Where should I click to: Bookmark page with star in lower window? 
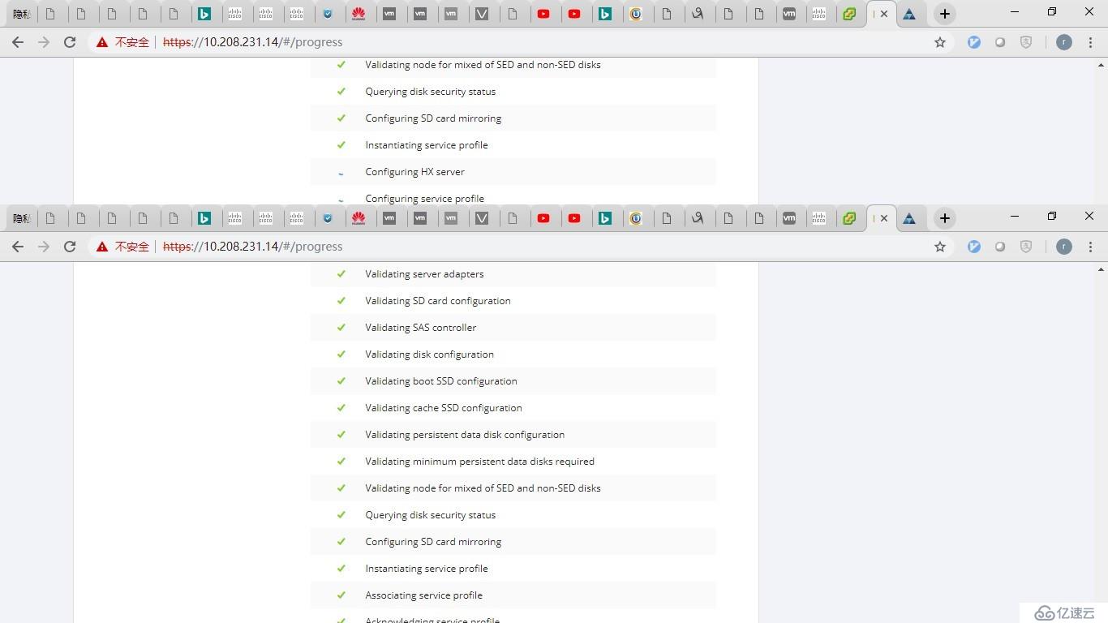[x=940, y=247]
